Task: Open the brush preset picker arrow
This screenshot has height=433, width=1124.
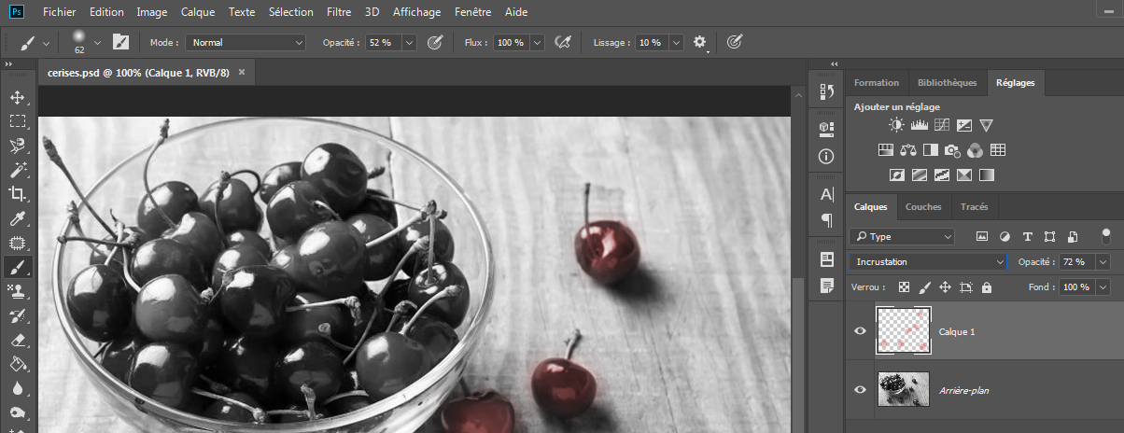Action: point(97,42)
